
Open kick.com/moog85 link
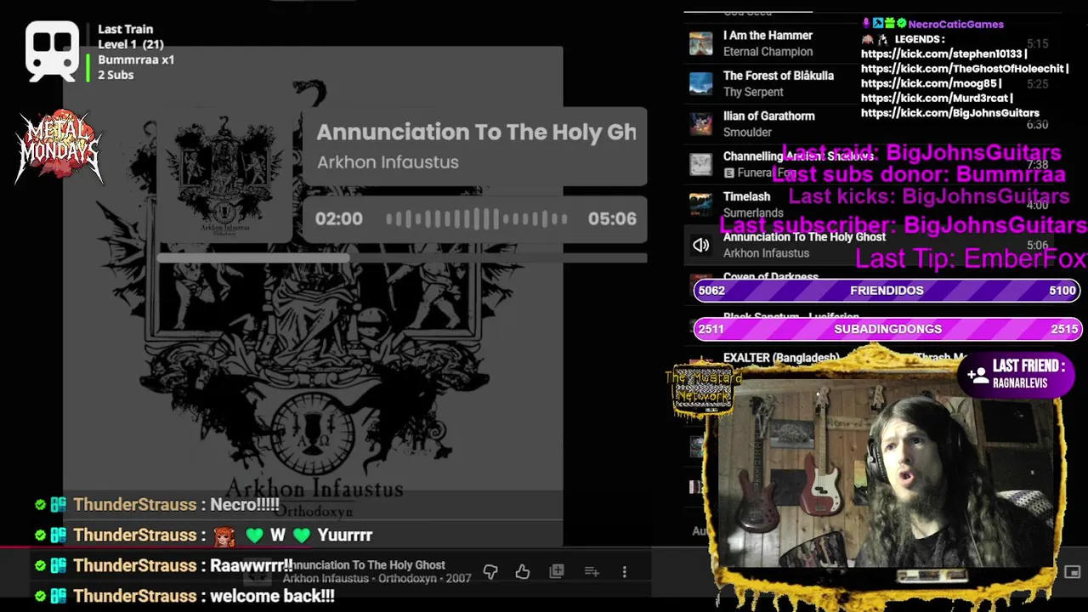(928, 83)
